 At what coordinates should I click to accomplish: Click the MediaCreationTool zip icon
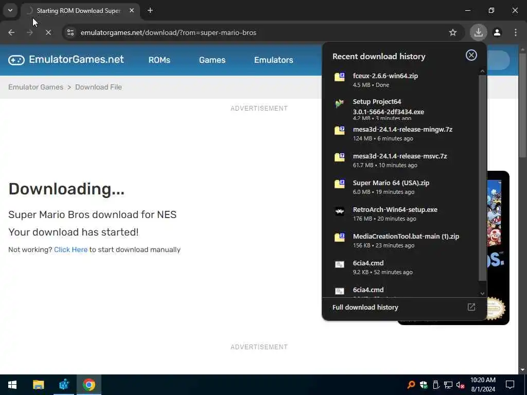pyautogui.click(x=340, y=237)
